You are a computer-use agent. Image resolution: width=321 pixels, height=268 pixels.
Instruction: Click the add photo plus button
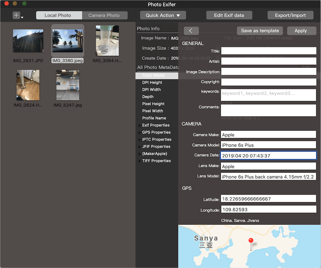pyautogui.click(x=16, y=15)
